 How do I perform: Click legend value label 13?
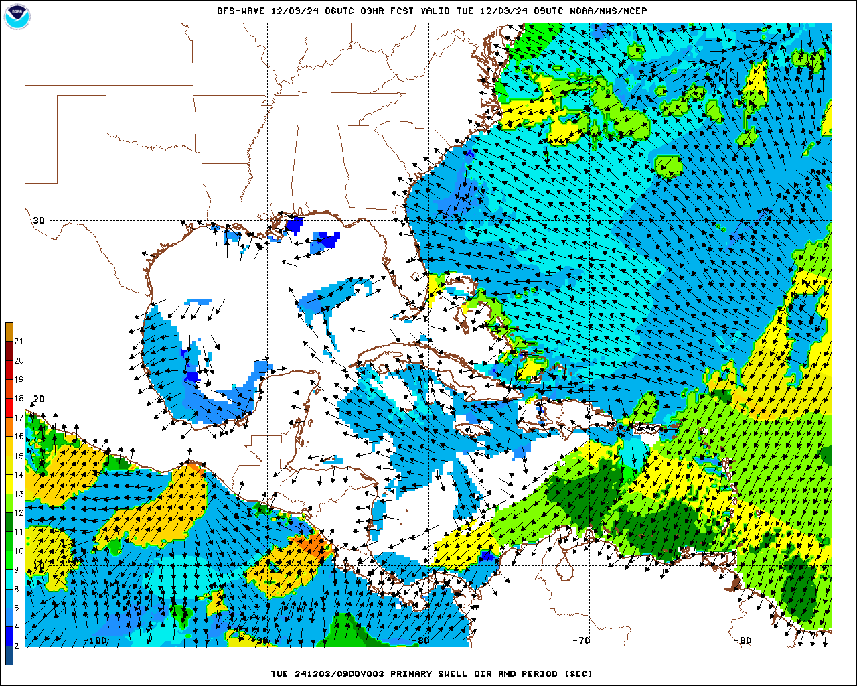pyautogui.click(x=19, y=494)
